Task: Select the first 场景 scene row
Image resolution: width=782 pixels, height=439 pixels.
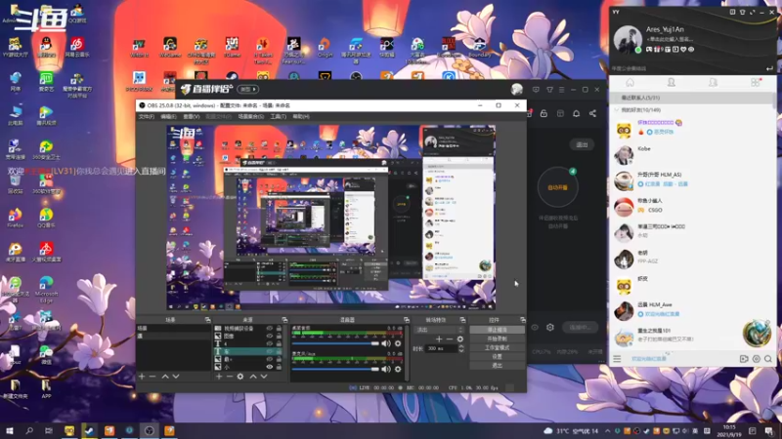Action: 174,328
